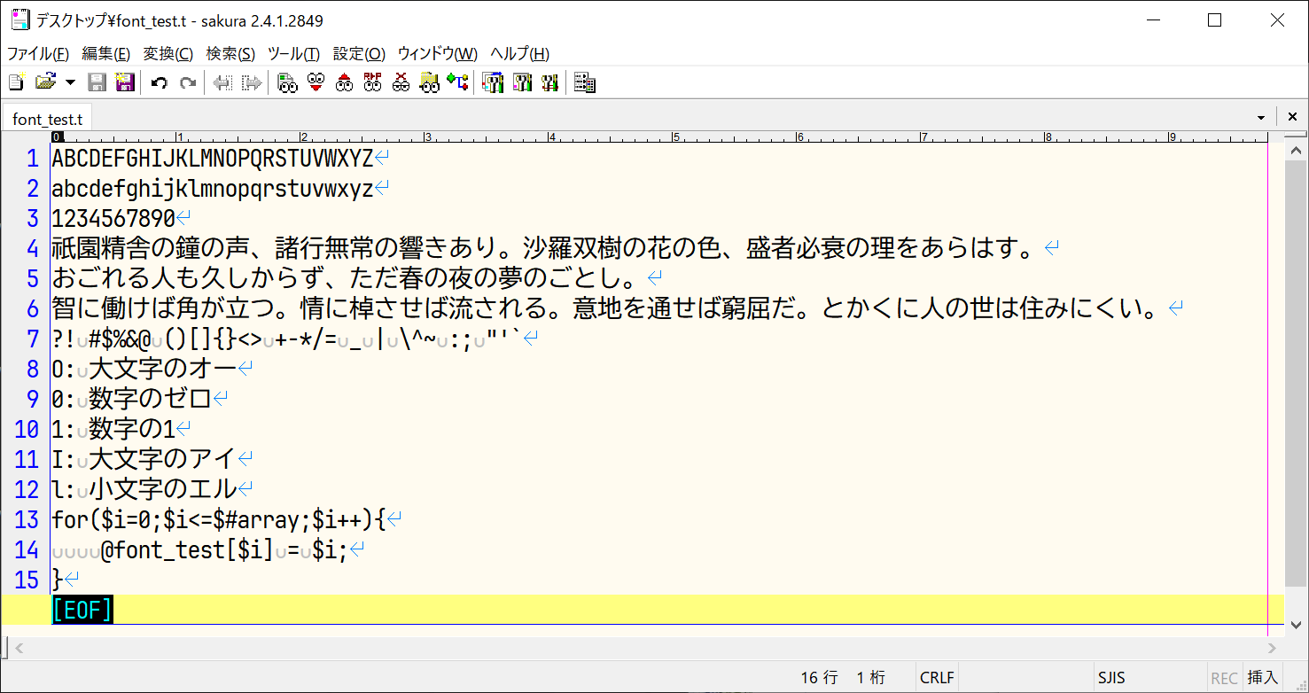The image size is (1309, 693).
Task: Open the 変換(C) menu
Action: point(168,53)
